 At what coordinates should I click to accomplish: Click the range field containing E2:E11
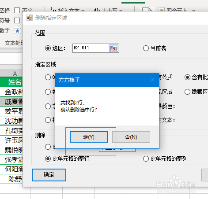(x=91, y=48)
